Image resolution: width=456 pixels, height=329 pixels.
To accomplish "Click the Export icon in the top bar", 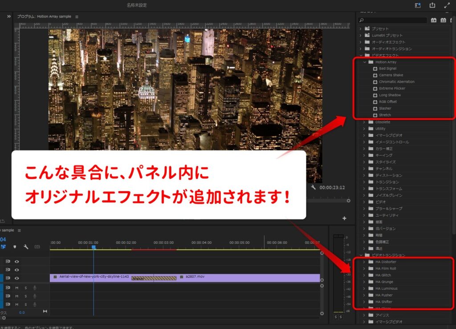I will point(432,5).
